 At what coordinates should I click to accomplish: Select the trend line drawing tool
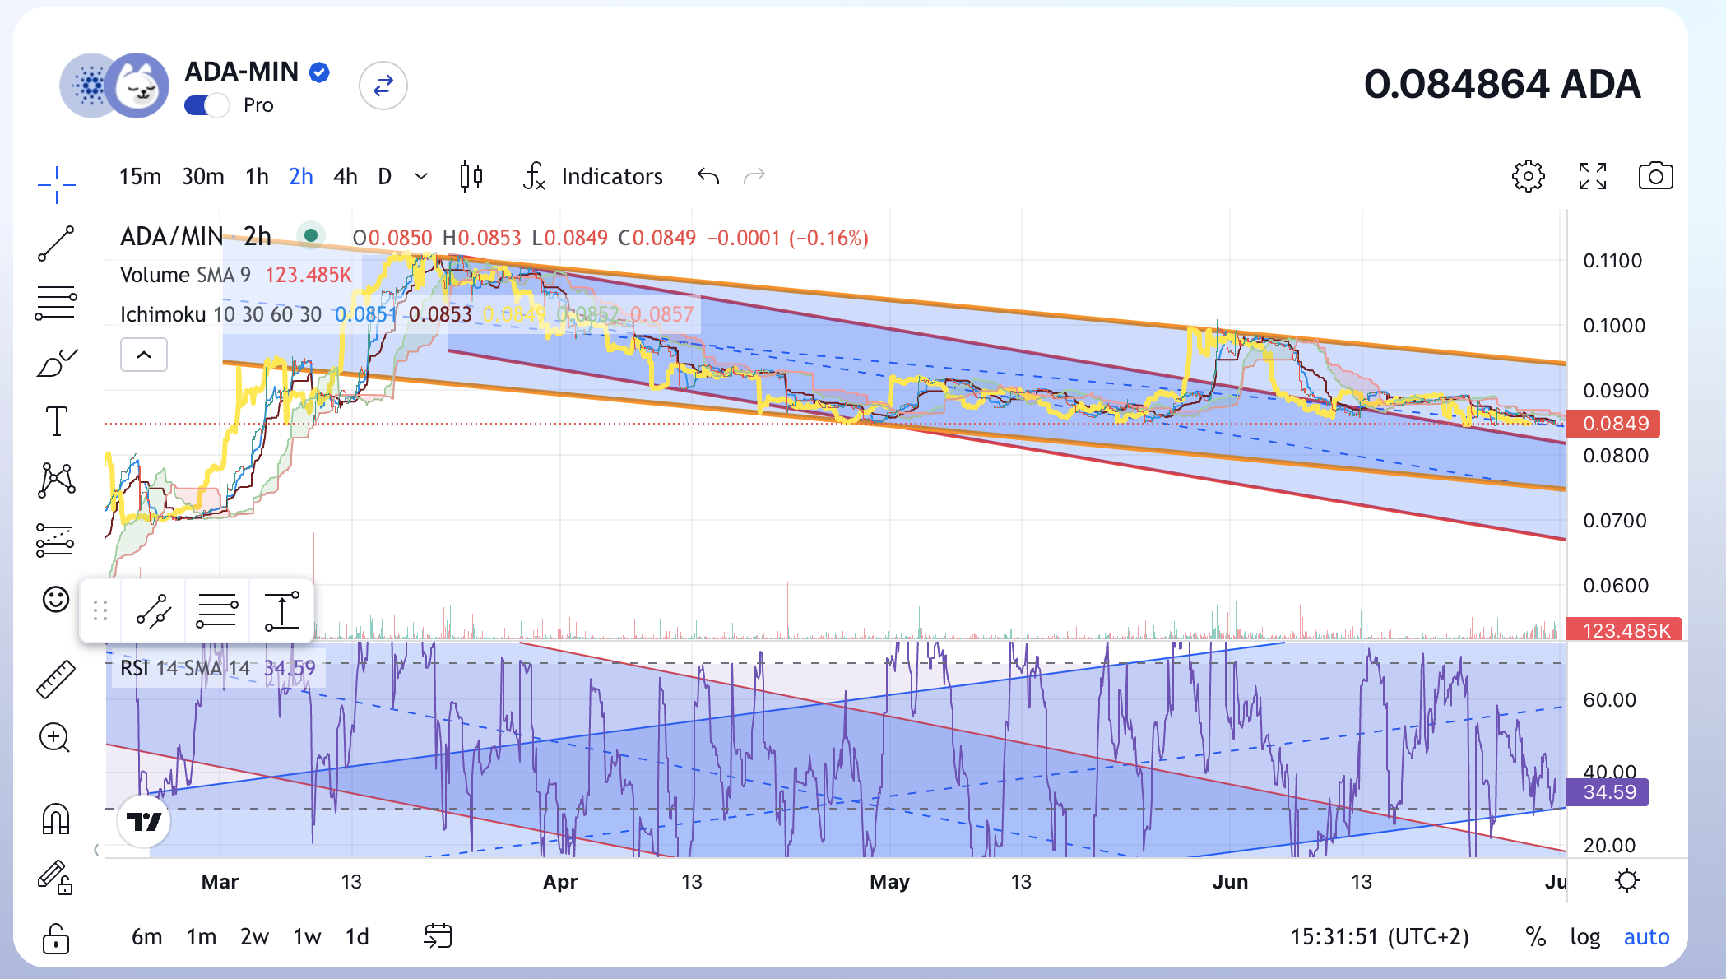(56, 244)
